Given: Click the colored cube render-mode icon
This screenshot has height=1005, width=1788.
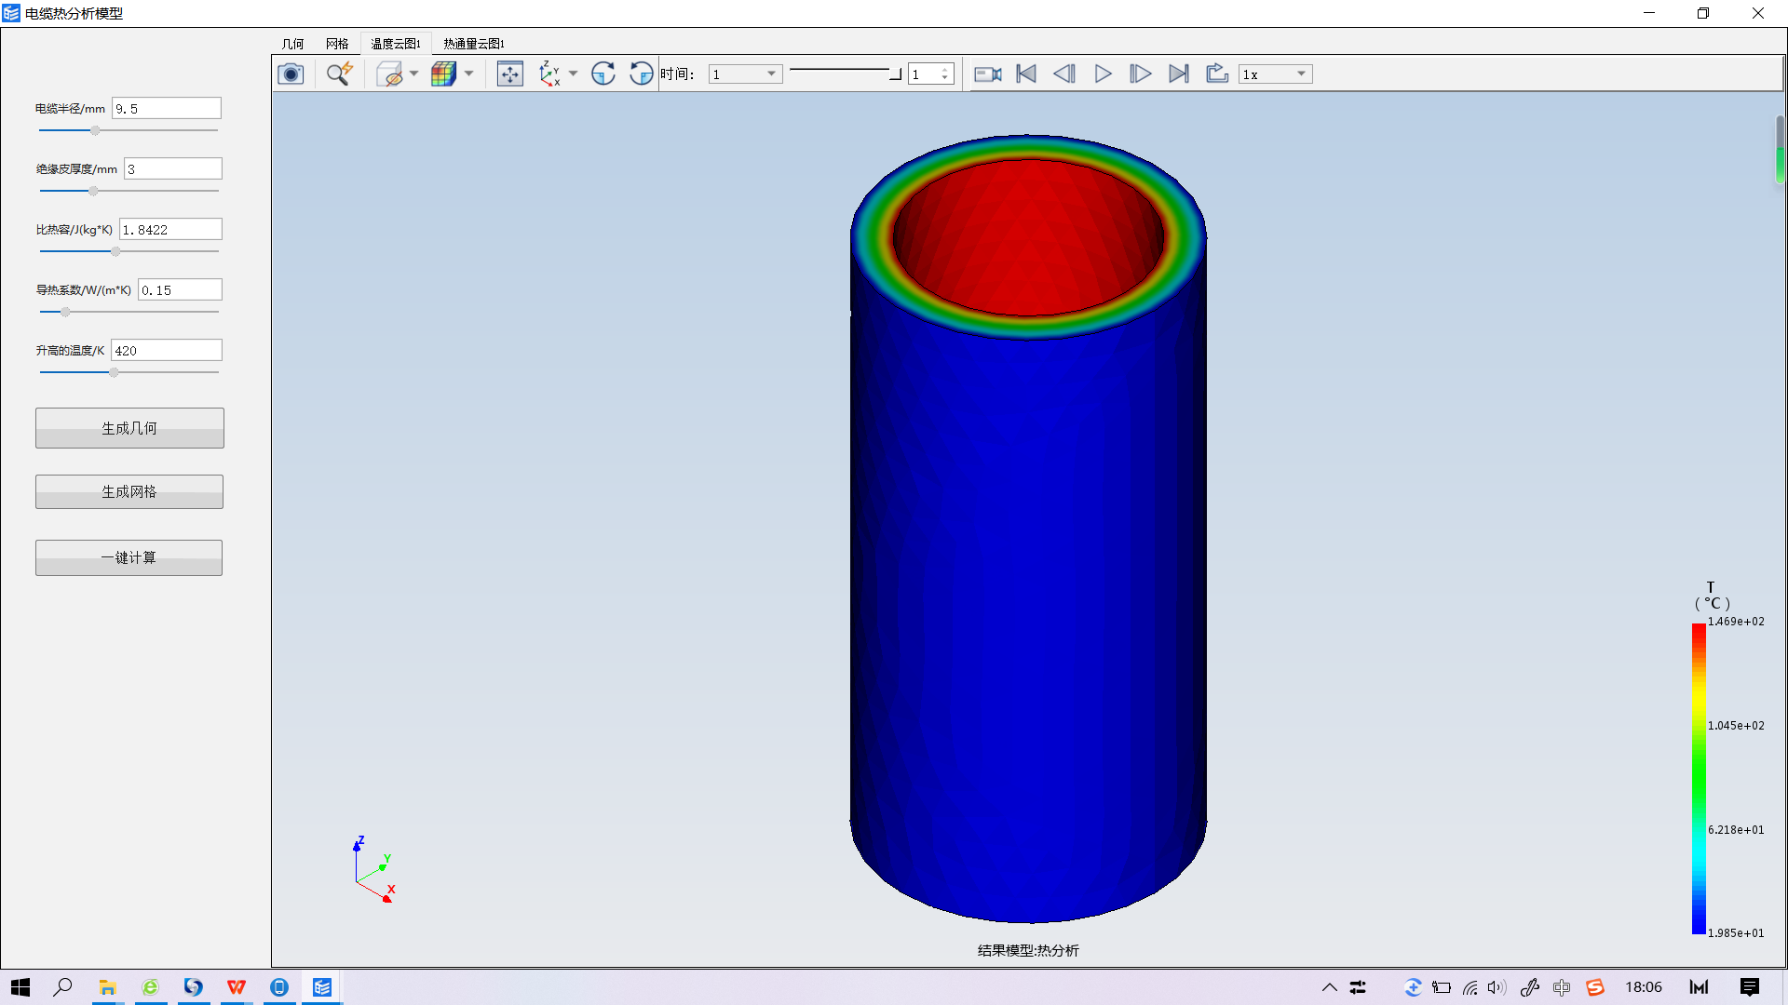Looking at the screenshot, I should 444,74.
